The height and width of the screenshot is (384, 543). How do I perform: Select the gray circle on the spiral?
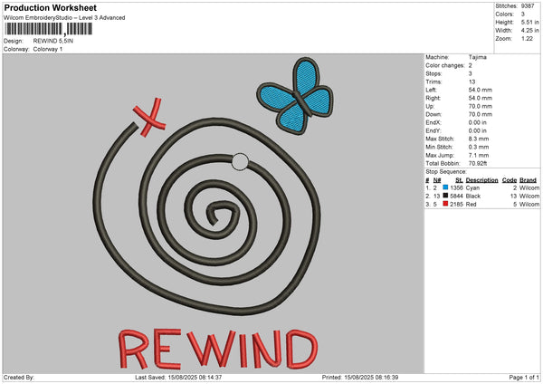pyautogui.click(x=240, y=162)
